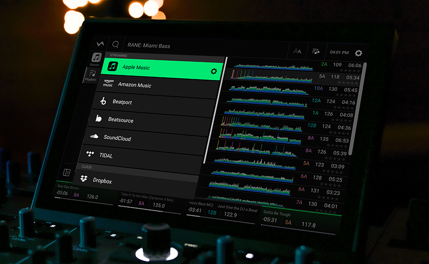
Task: Select the track row 5A 118 05:34
Action: click(x=294, y=77)
